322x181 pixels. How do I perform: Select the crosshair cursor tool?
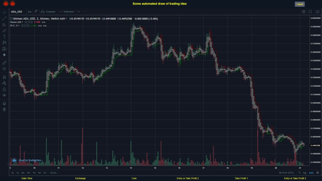4,13
